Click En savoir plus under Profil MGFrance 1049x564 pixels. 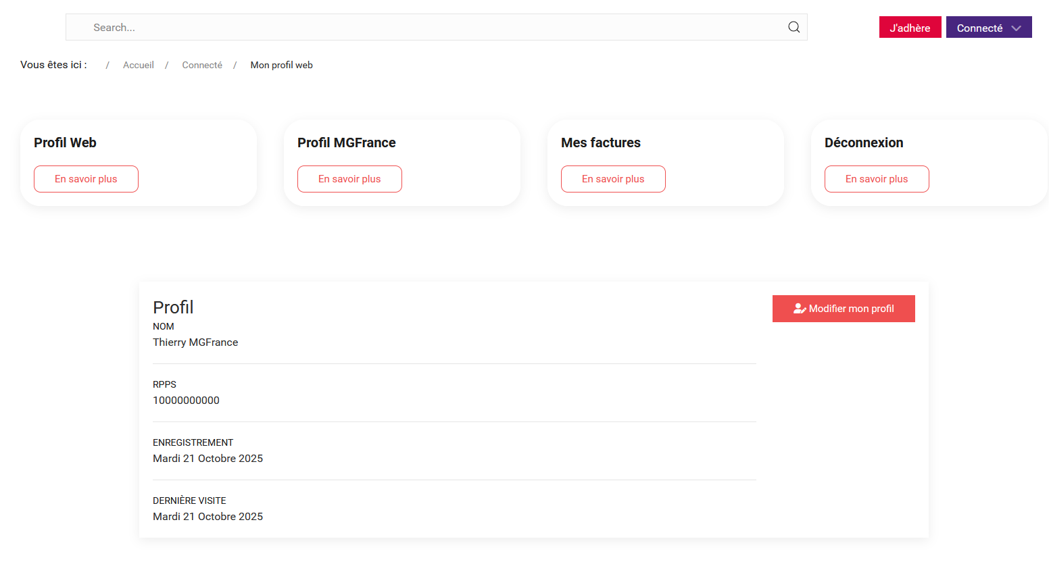click(349, 179)
